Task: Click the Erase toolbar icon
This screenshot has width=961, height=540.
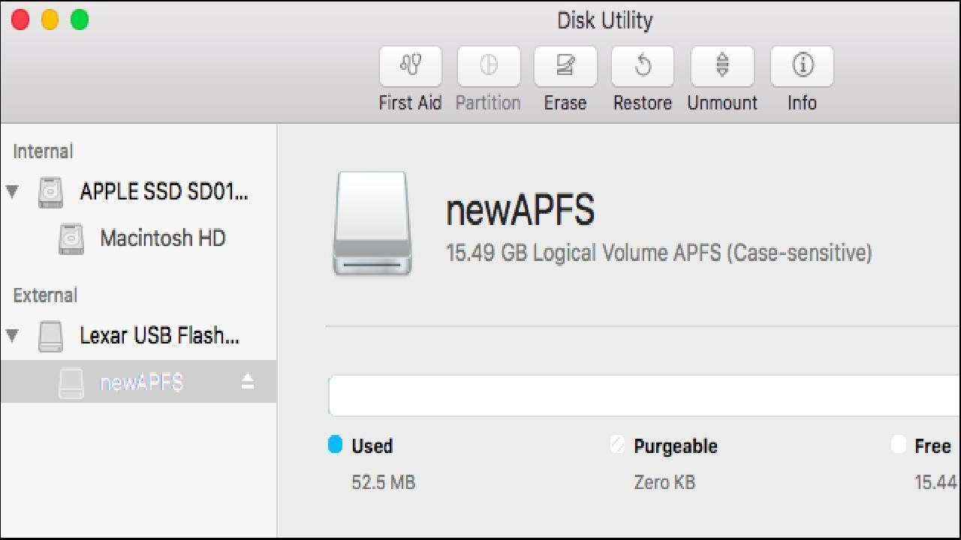Action: click(565, 67)
